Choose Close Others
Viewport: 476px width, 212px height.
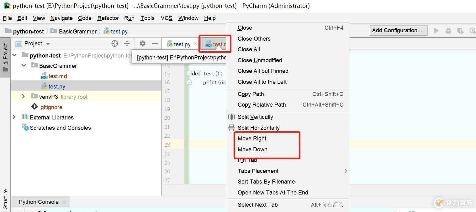pos(288,39)
